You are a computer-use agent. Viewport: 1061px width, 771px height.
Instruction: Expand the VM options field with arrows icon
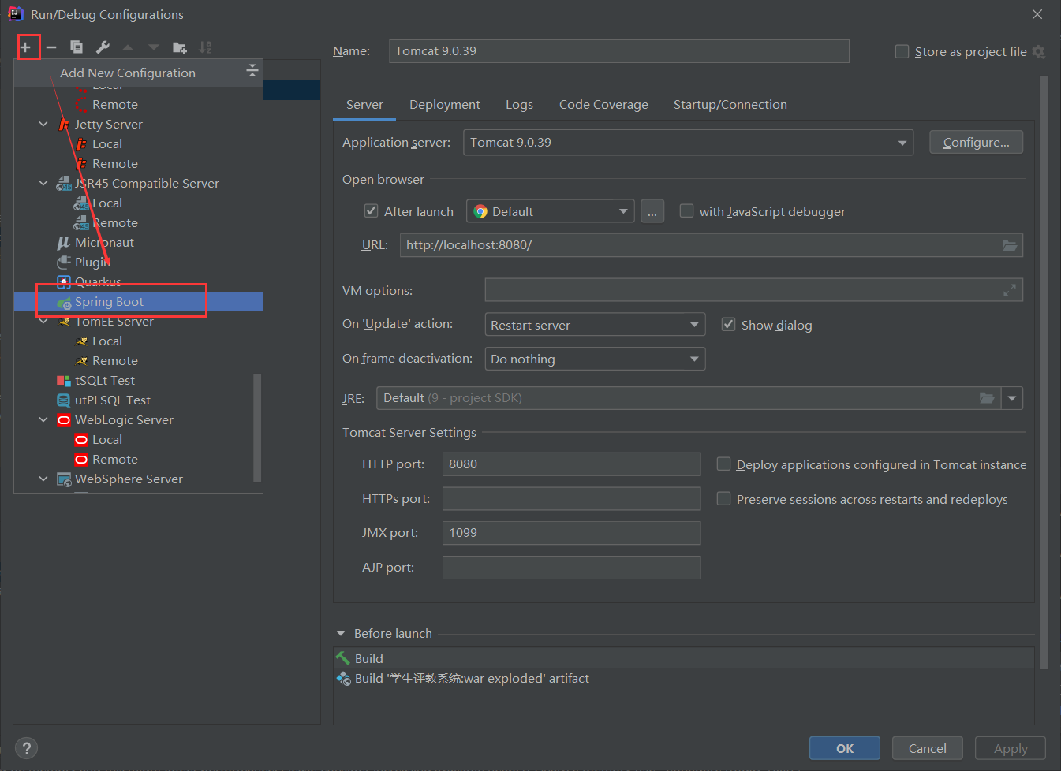(x=1010, y=291)
